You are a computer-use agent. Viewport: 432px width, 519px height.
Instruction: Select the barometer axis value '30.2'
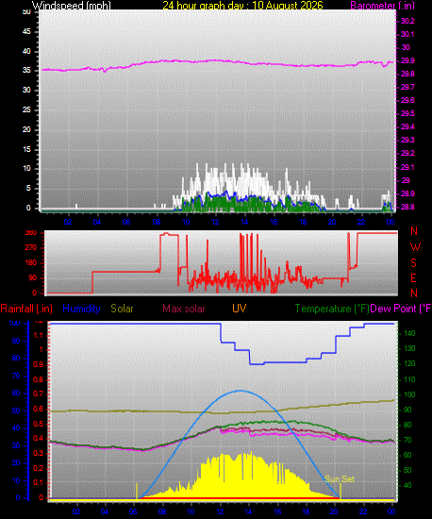[407, 21]
